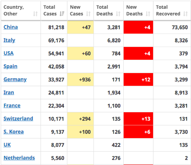
Task: Select Italy's total recovered 8,326
Action: pyautogui.click(x=181, y=40)
